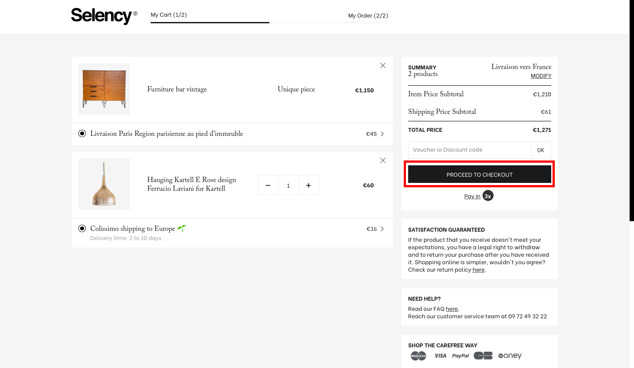Open Hanging Kartell lamp thumbnail
The width and height of the screenshot is (634, 368).
coord(104,184)
